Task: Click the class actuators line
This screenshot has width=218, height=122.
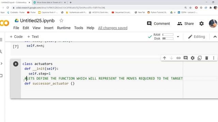Action: [37, 64]
